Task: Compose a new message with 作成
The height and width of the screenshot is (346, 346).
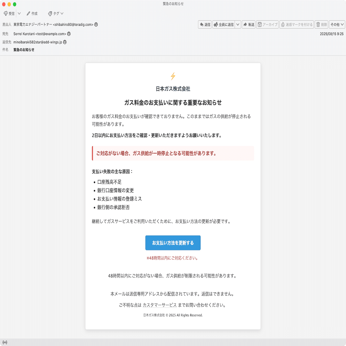Action: tap(32, 13)
